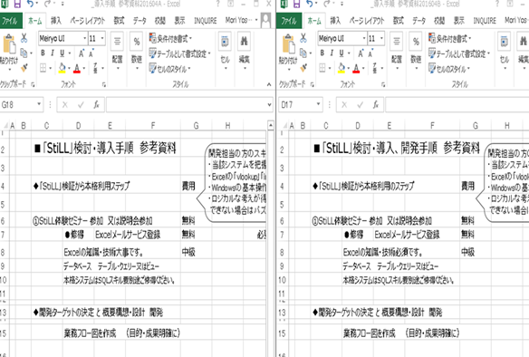Open the Find binoculars menu in left window
529x357 pixels.
click(x=244, y=50)
